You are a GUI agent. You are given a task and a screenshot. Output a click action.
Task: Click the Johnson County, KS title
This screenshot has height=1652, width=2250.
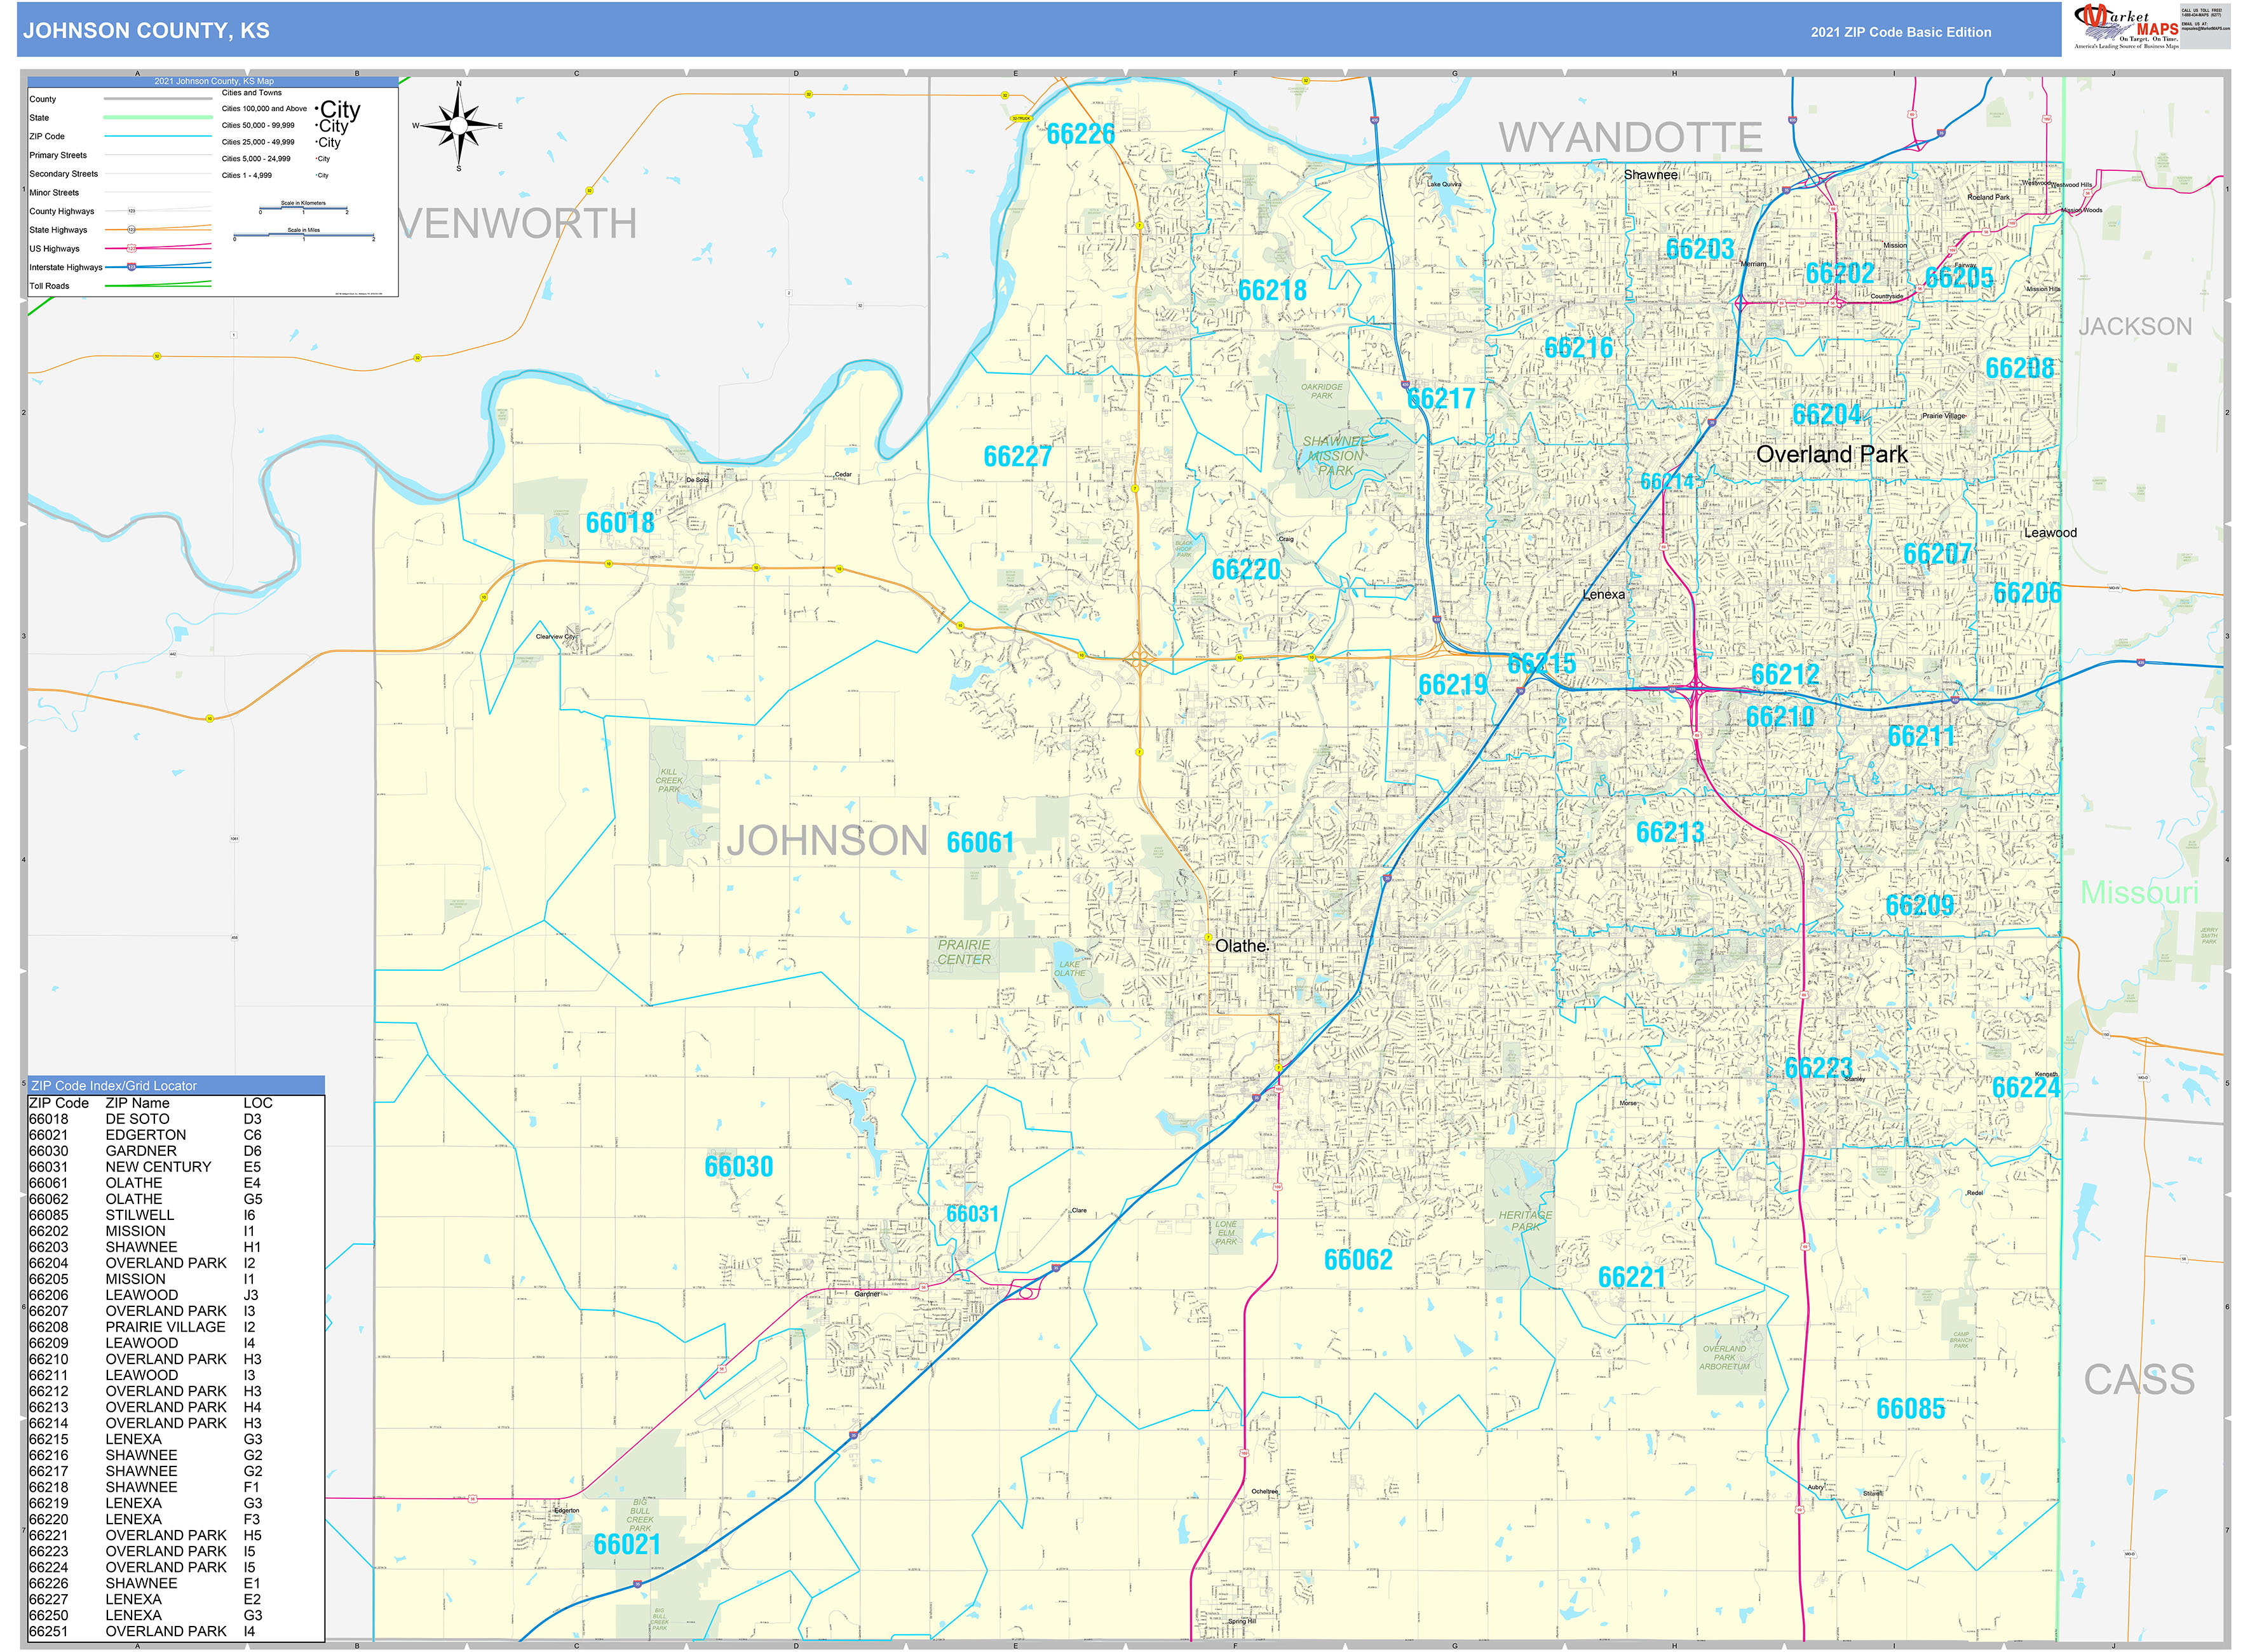pyautogui.click(x=146, y=31)
